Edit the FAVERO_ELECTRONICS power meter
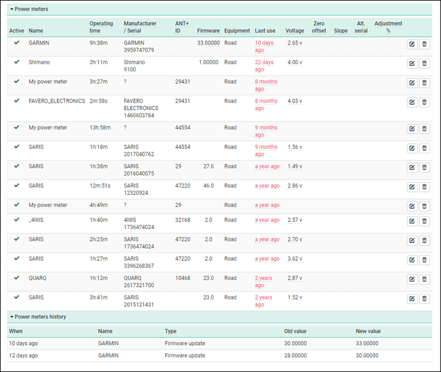The width and height of the screenshot is (441, 372). (412, 103)
